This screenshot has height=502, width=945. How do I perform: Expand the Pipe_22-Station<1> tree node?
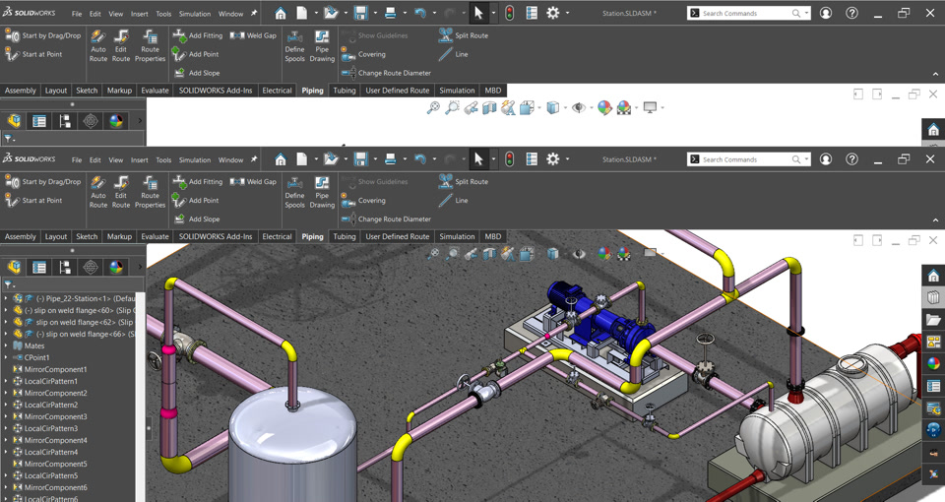6,298
